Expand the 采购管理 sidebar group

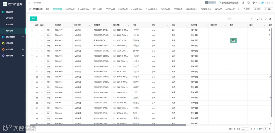click(23, 43)
